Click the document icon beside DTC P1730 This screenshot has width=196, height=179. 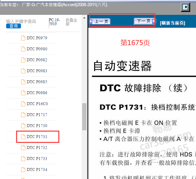(x=23, y=126)
